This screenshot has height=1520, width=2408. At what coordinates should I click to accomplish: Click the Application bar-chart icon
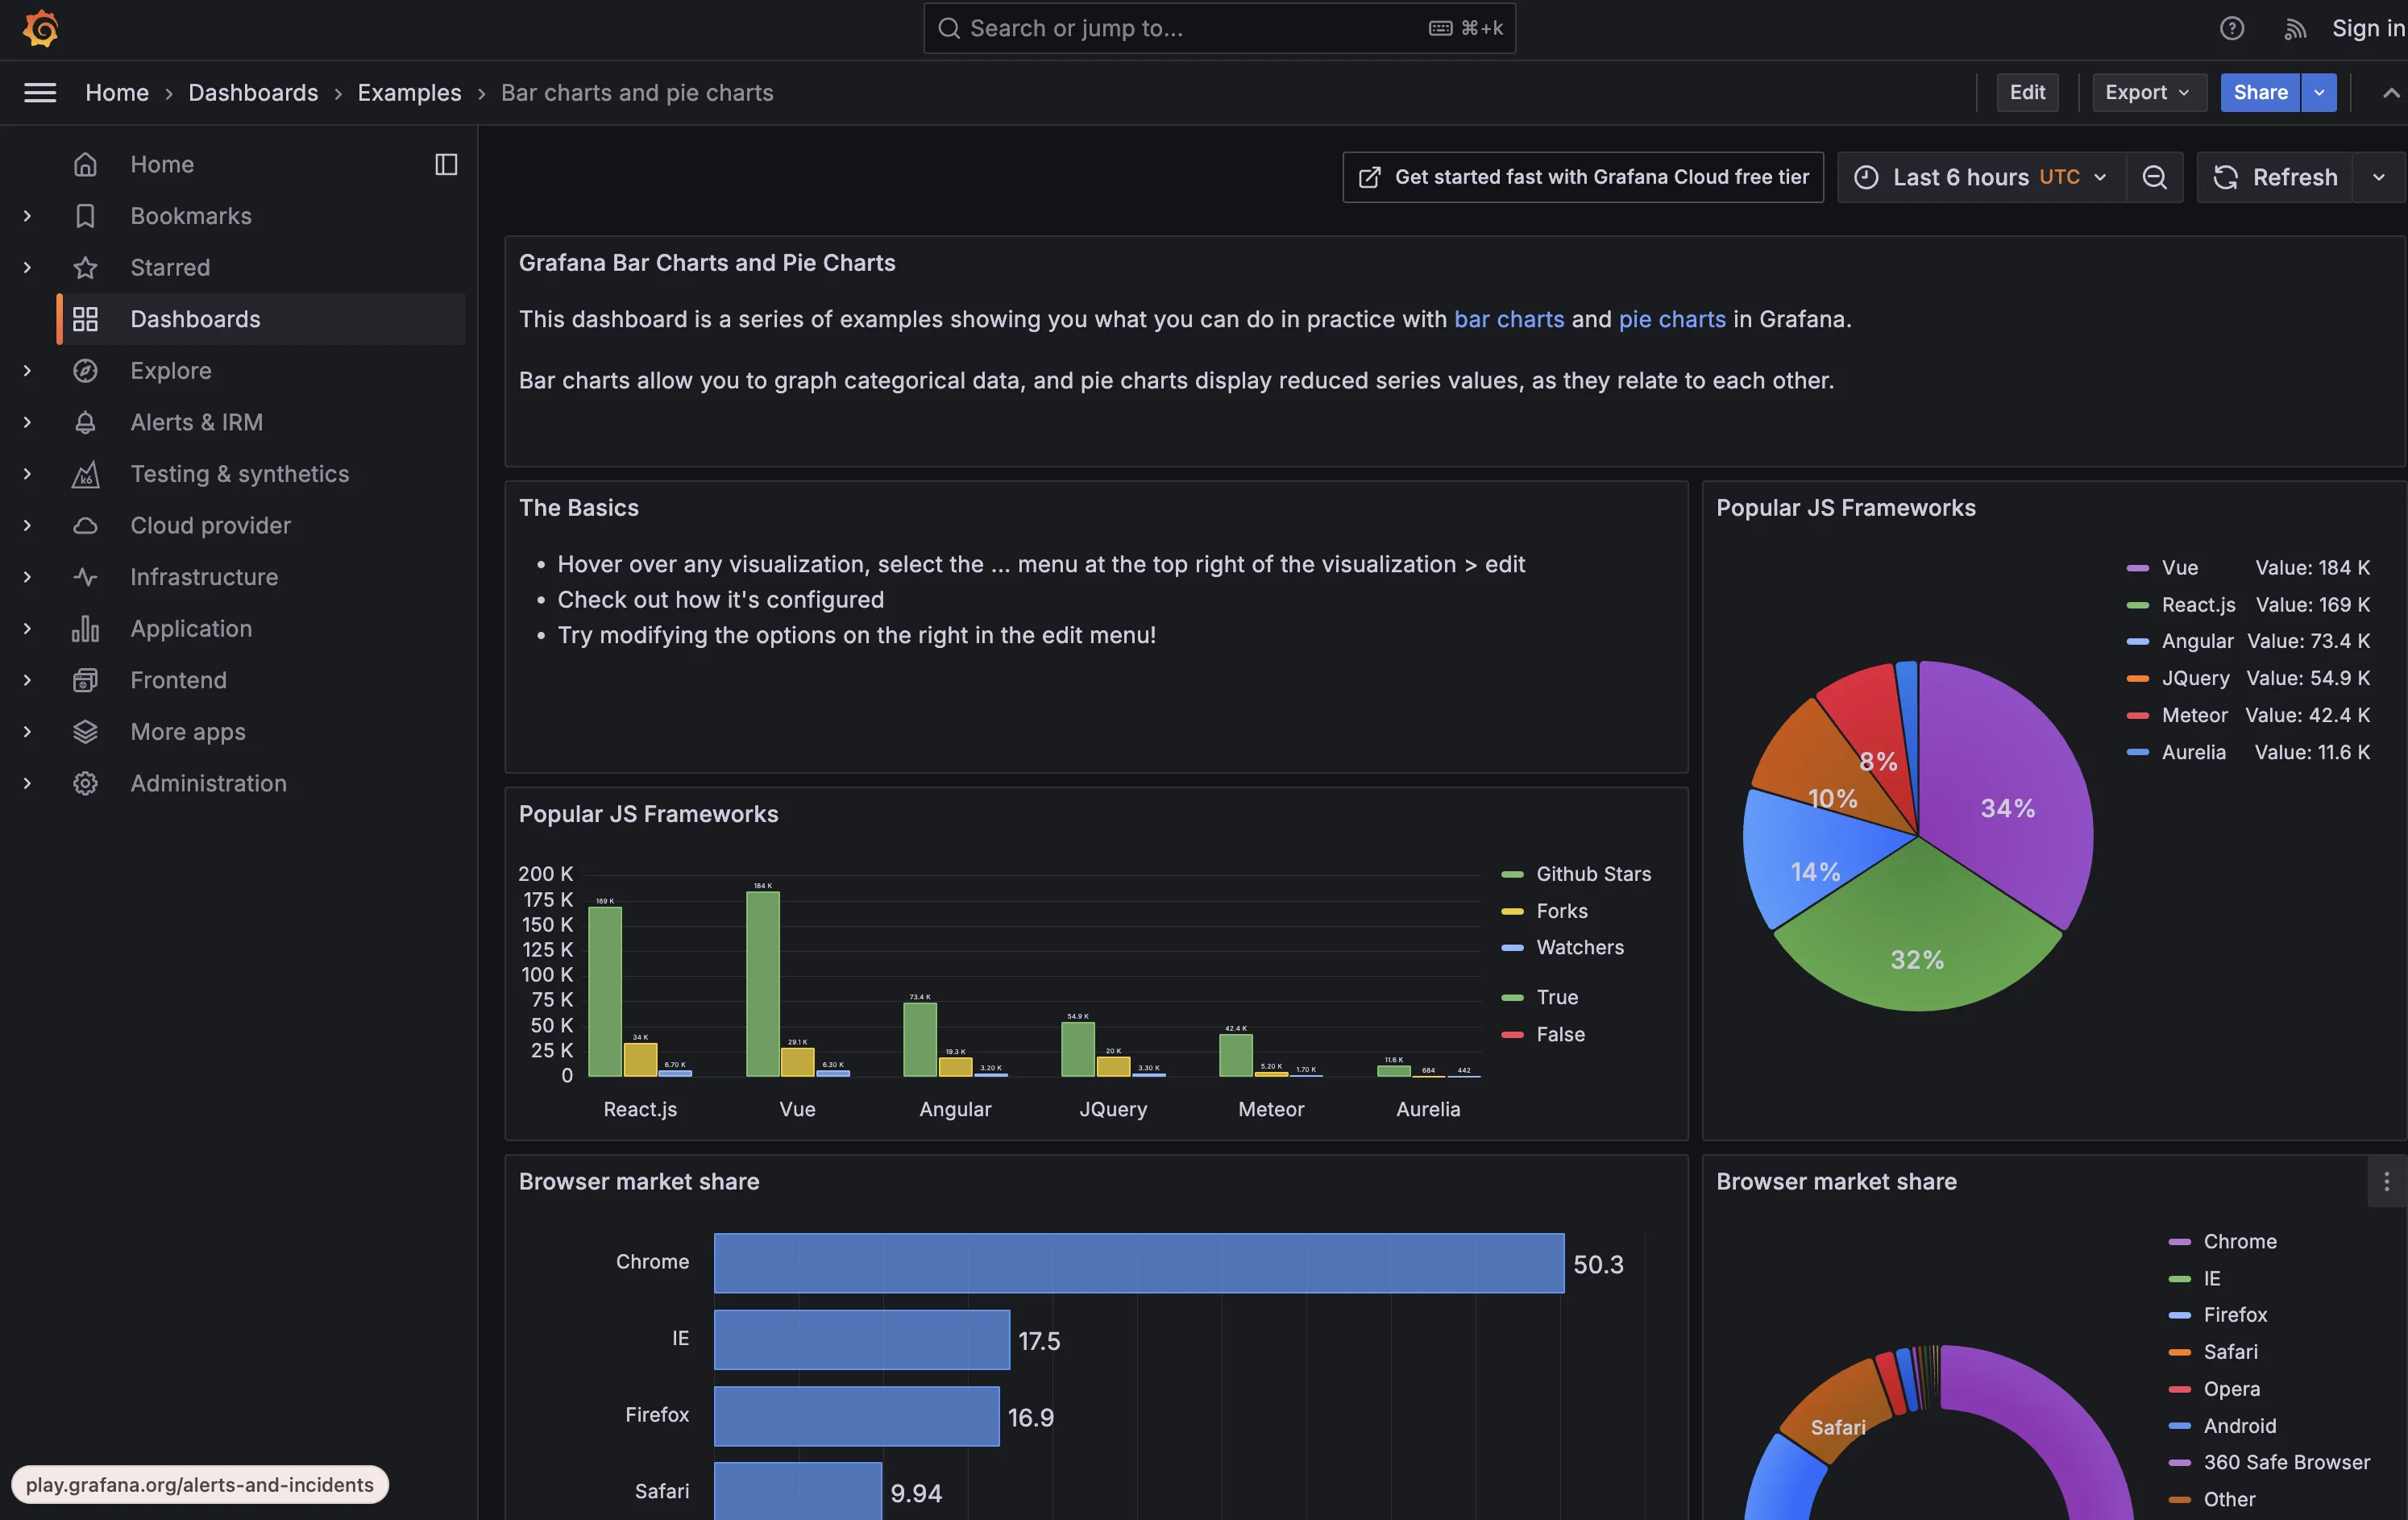(85, 628)
